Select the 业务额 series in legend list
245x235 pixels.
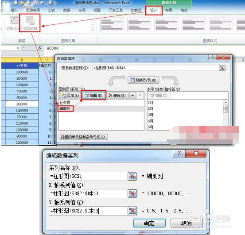[101, 103]
